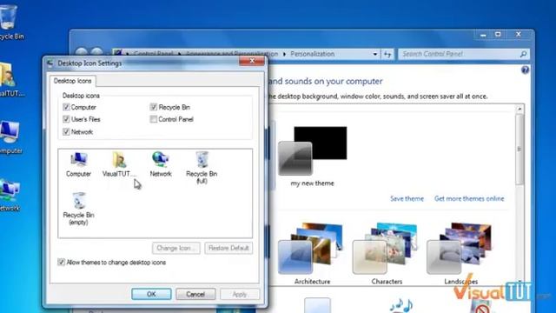Select the Architecture theme

click(312, 253)
